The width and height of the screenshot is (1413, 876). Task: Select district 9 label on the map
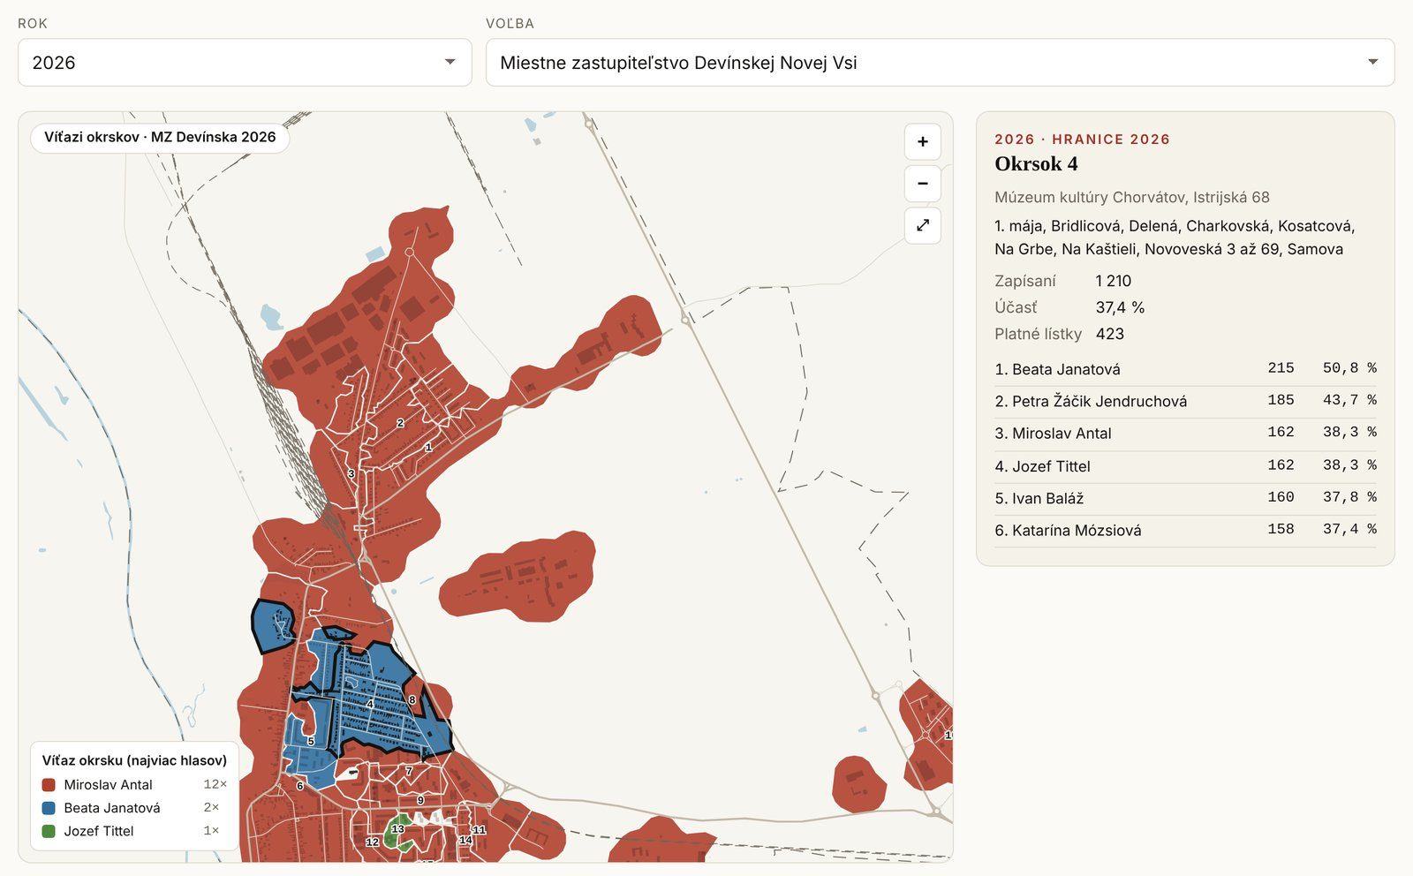point(420,800)
